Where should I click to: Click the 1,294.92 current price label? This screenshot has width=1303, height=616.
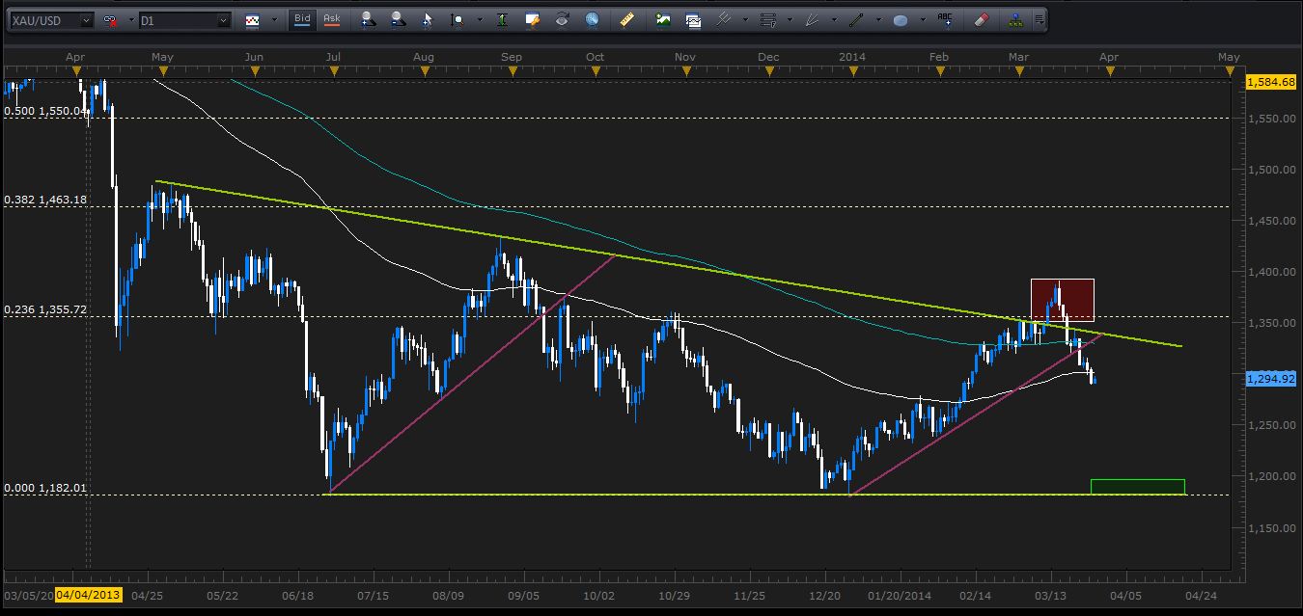click(x=1270, y=379)
